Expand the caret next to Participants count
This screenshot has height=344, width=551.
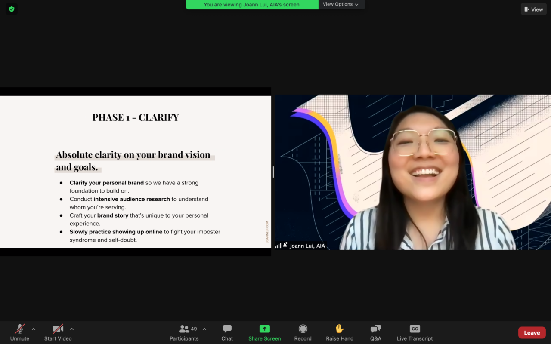point(204,329)
